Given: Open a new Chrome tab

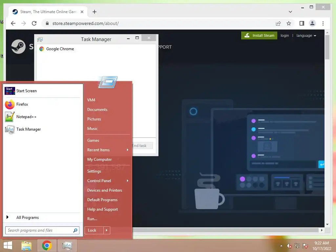Looking at the screenshot, I should [x=94, y=12].
